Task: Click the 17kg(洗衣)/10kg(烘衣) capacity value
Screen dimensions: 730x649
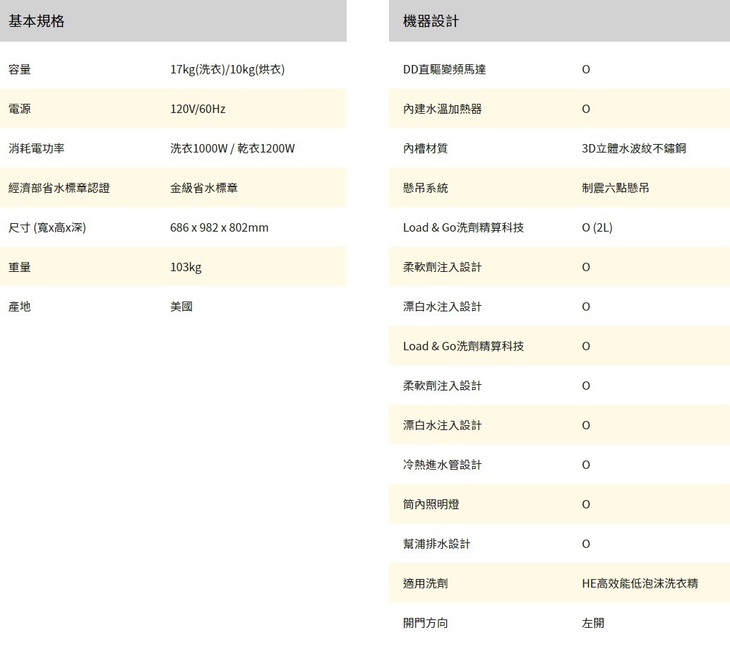Action: (x=227, y=69)
